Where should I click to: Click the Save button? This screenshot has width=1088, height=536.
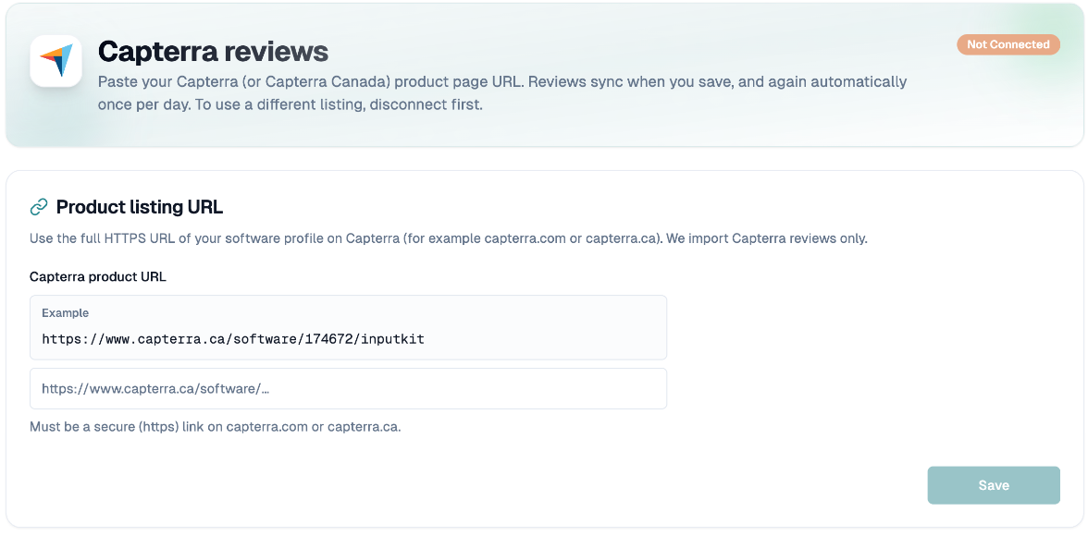pos(994,485)
